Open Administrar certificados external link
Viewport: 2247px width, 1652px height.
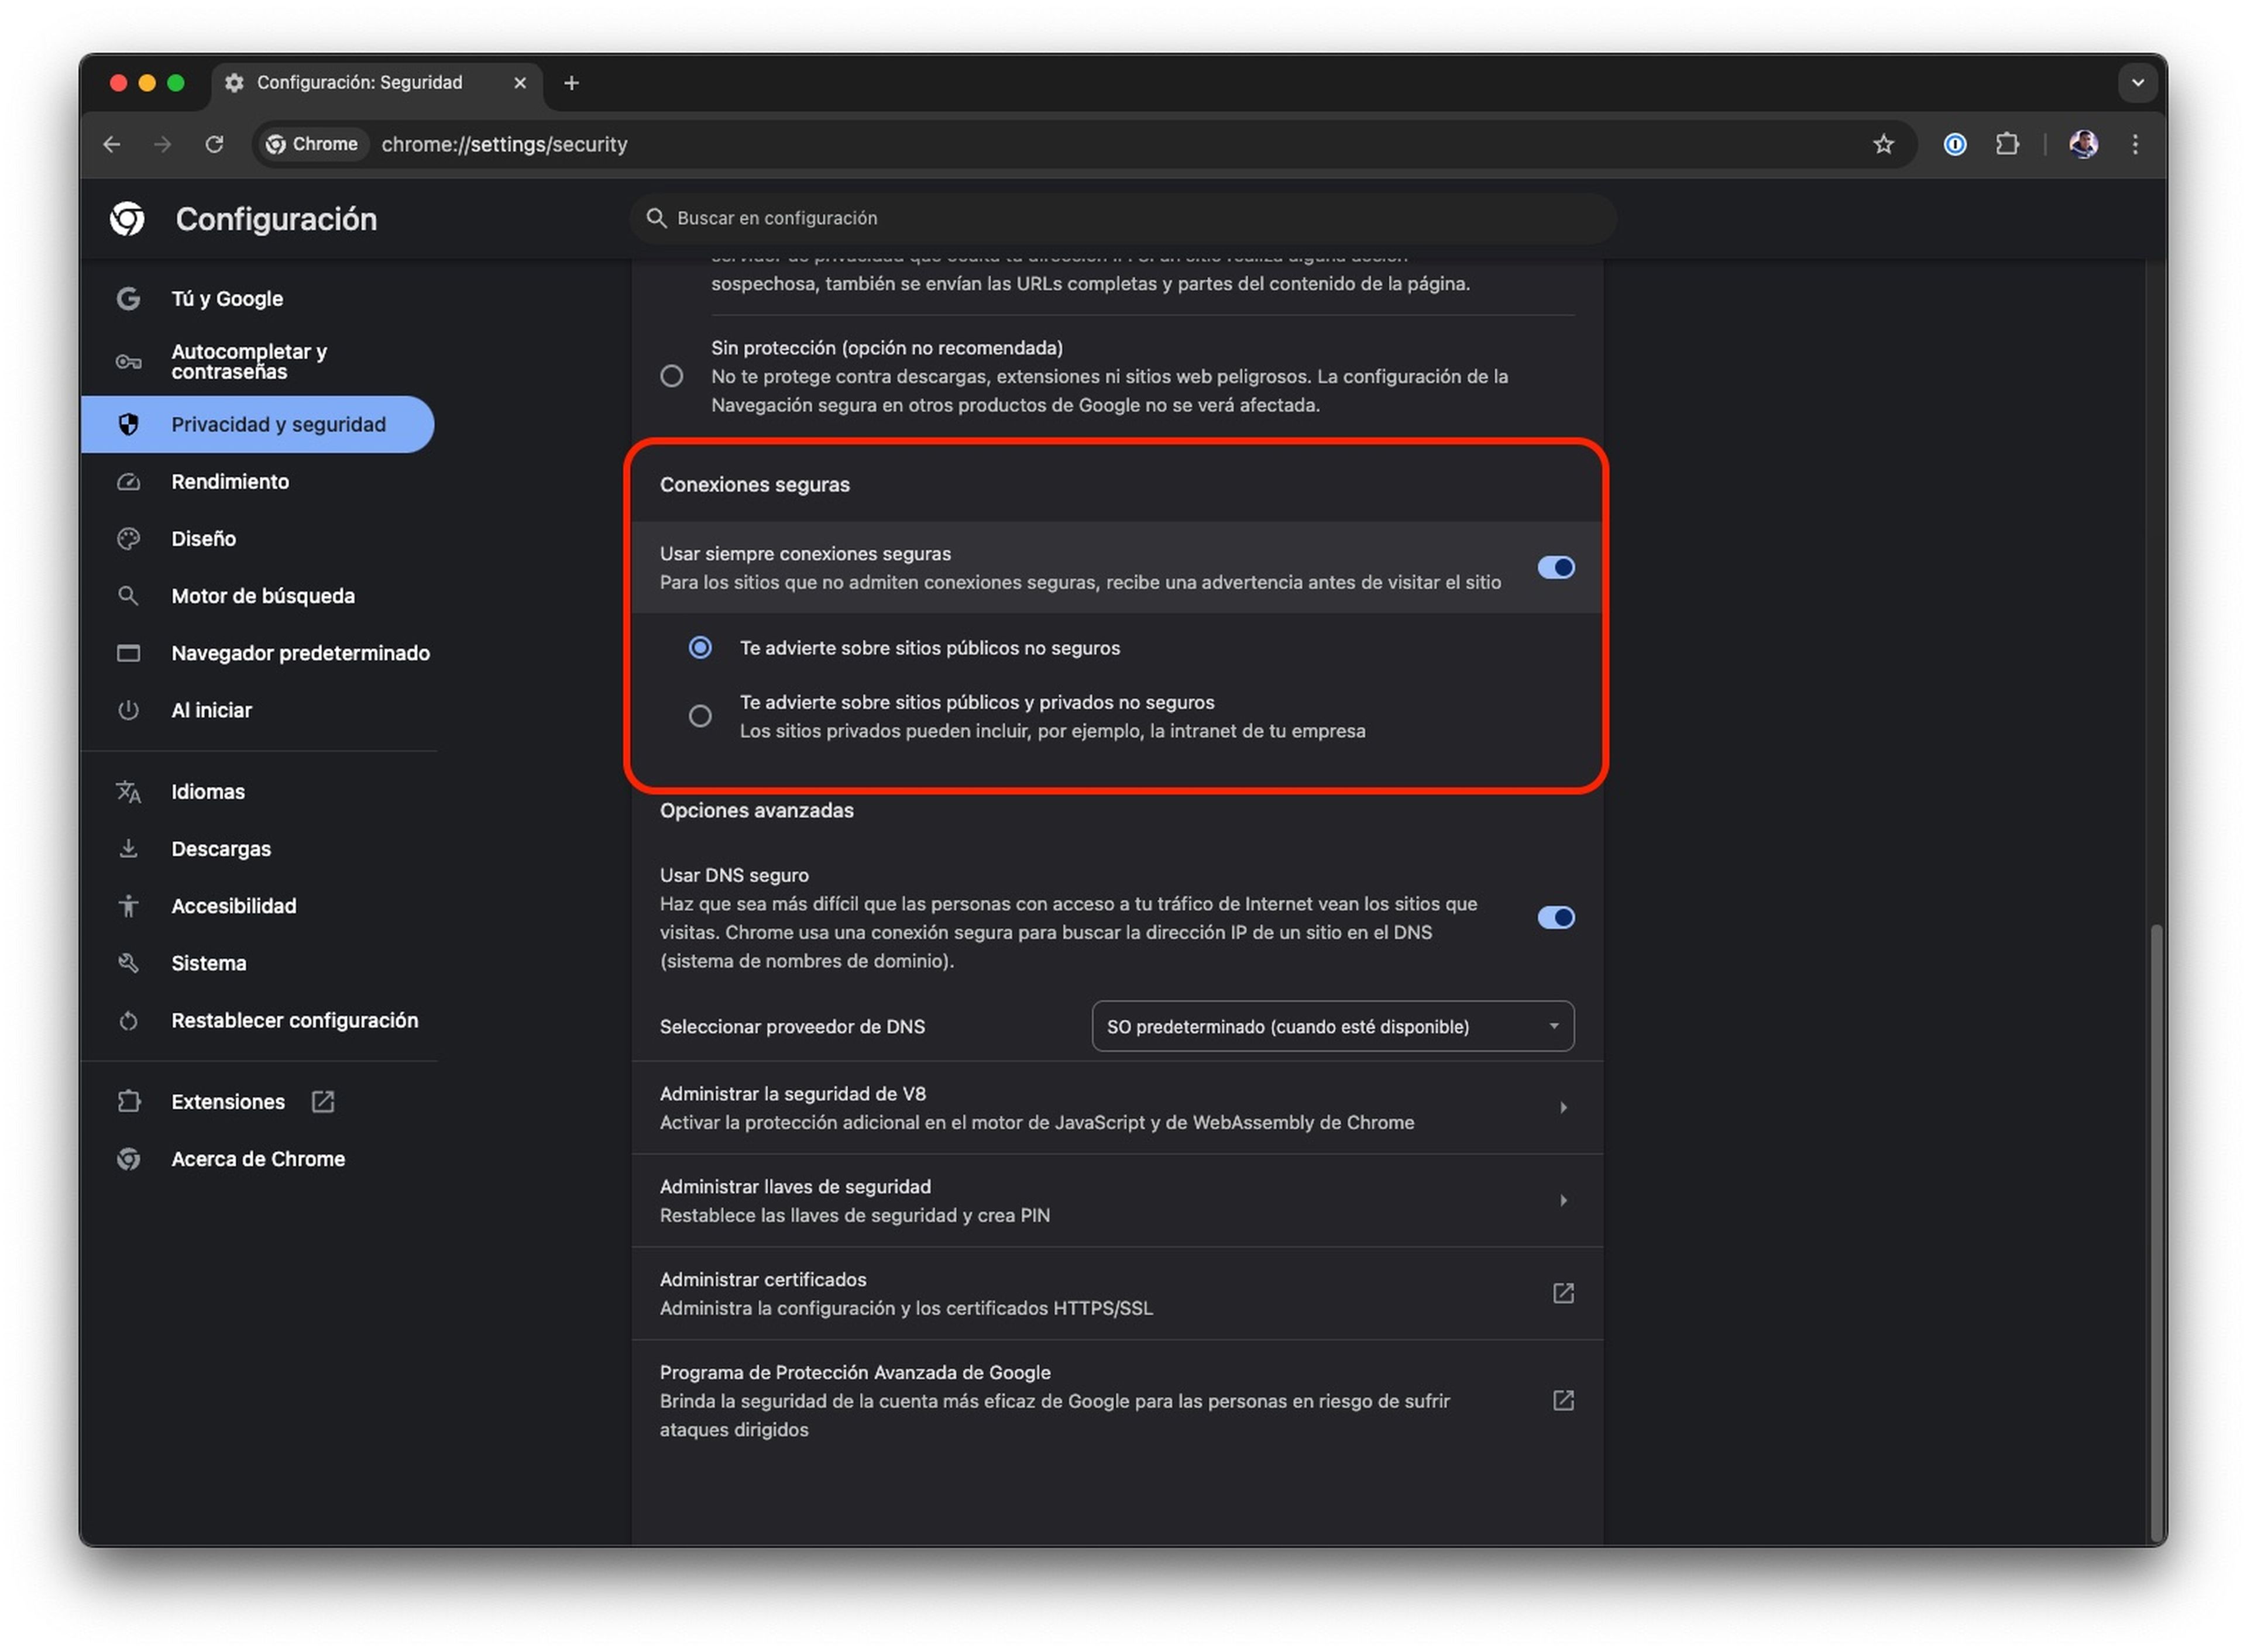(x=1562, y=1293)
